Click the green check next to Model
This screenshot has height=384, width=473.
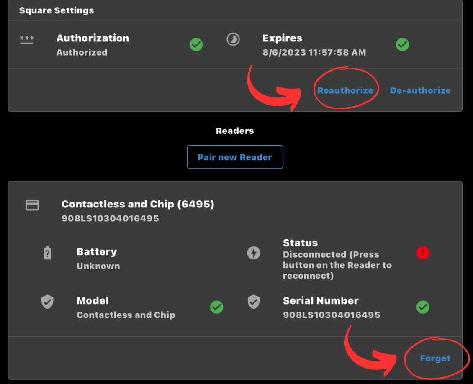tap(216, 307)
